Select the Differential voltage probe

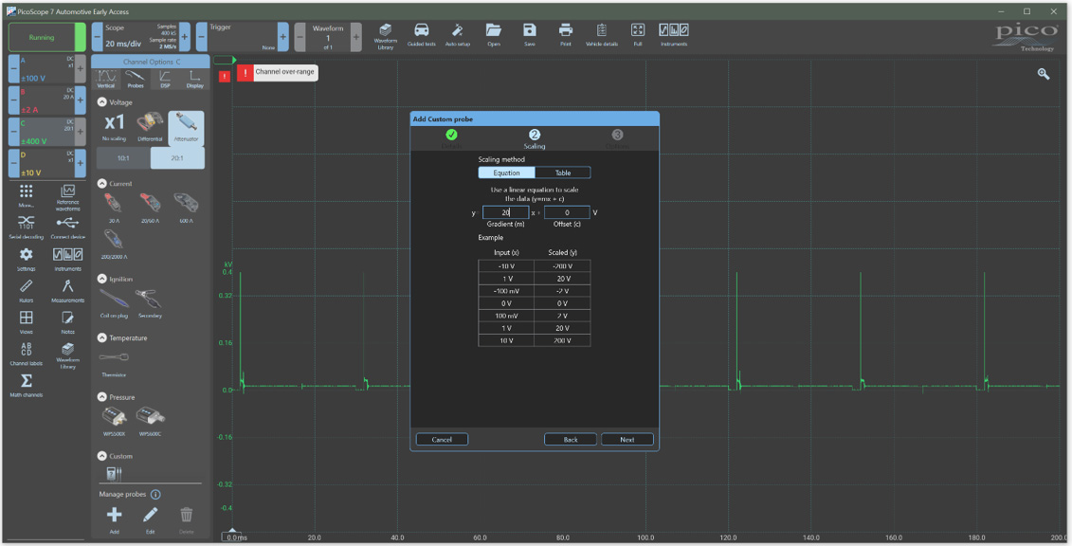(x=150, y=127)
